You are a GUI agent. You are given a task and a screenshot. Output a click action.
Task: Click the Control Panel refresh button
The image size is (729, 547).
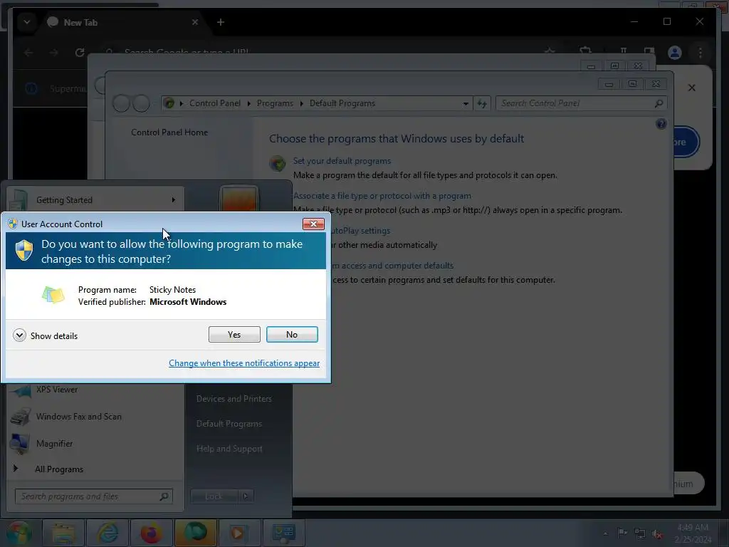coord(482,103)
